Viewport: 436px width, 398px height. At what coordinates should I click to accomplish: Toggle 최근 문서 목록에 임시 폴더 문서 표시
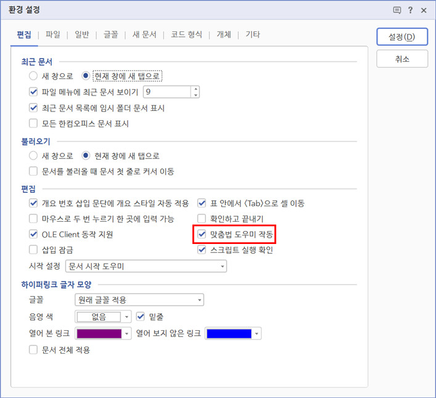33,108
